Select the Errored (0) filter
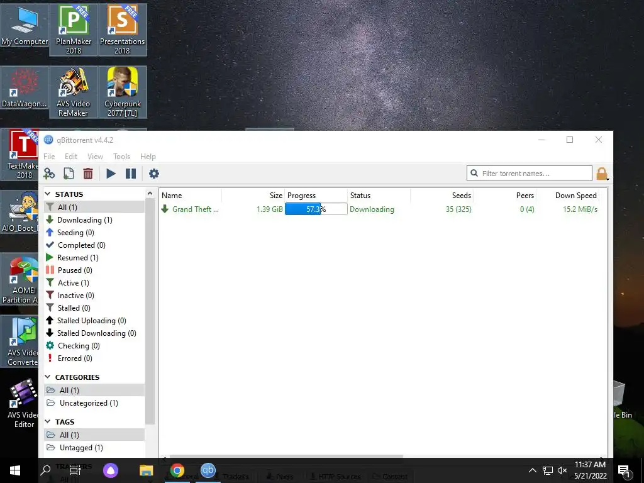 pyautogui.click(x=94, y=358)
